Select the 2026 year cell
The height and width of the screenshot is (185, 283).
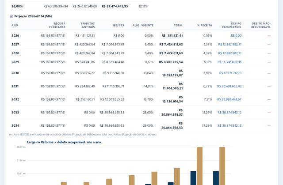pyautogui.click(x=15, y=36)
